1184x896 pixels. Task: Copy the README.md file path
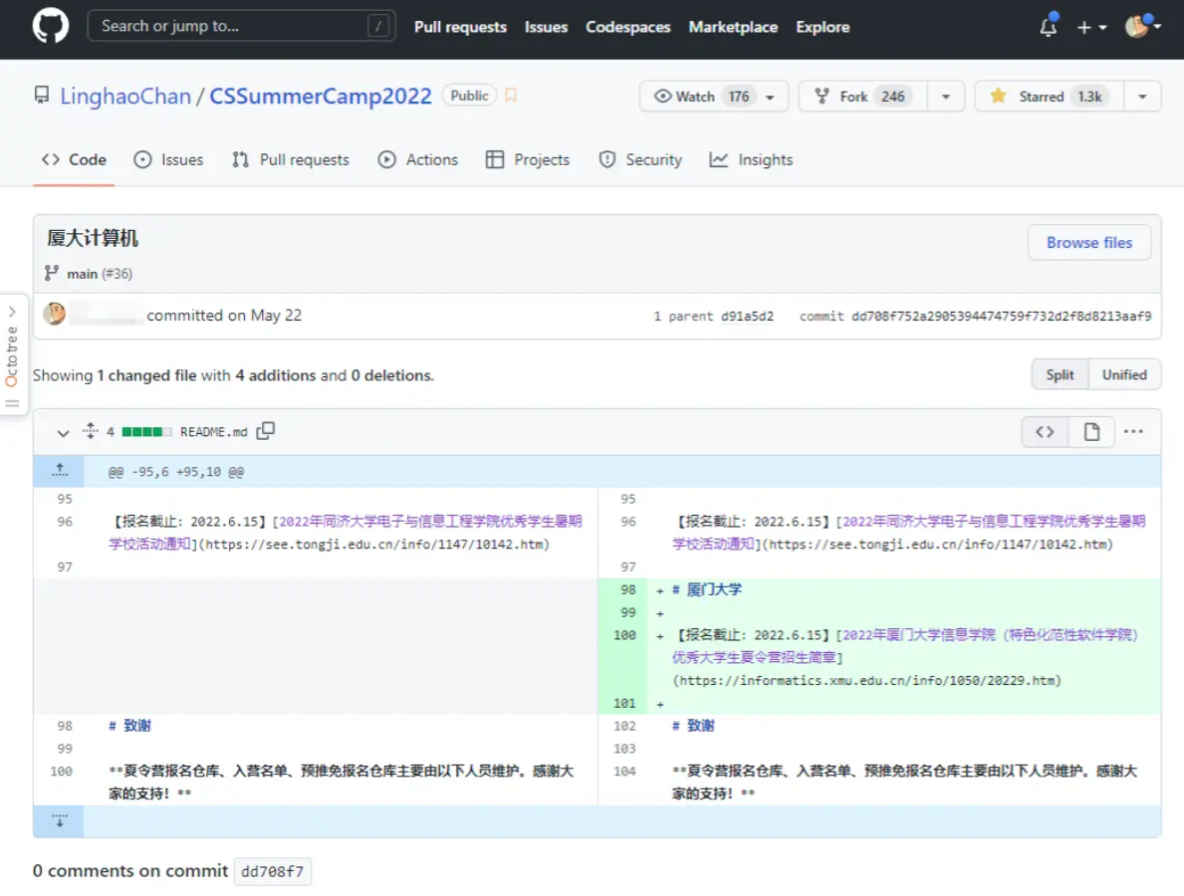point(265,431)
